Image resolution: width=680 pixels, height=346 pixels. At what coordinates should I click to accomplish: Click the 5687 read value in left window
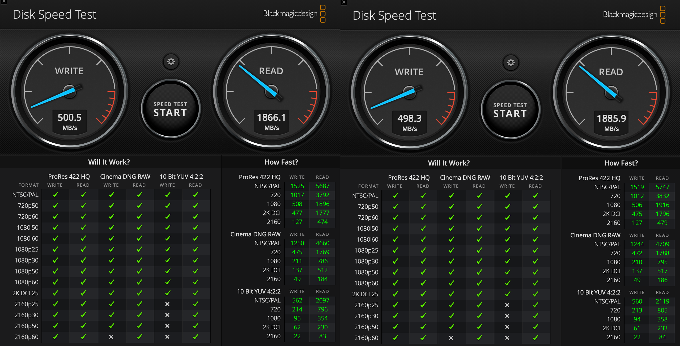pyautogui.click(x=322, y=186)
